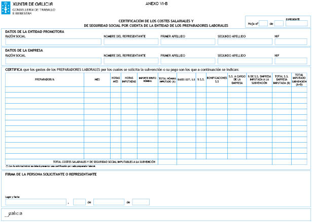Screen dimensions: 312x222
Task: Focus Nombre del Representante field of Entidad Promotora
Action: point(130,42)
